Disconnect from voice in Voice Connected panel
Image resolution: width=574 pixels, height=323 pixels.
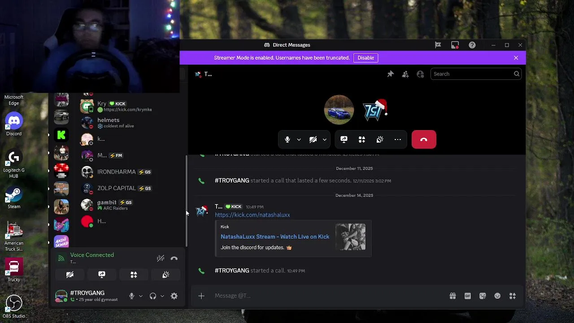174,258
